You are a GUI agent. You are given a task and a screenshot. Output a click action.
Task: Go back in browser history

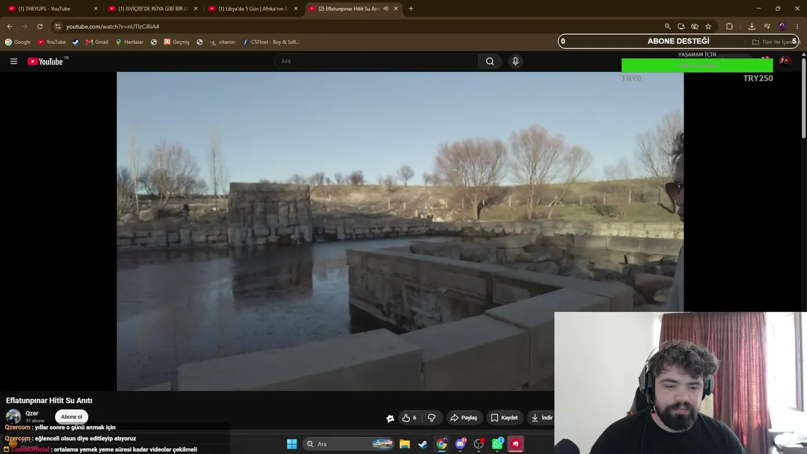[9, 26]
